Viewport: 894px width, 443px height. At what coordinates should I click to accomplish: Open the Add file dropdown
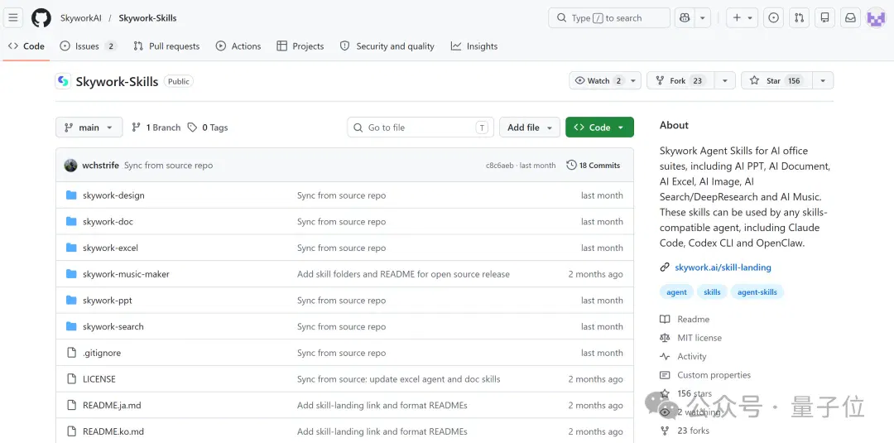[x=530, y=128]
